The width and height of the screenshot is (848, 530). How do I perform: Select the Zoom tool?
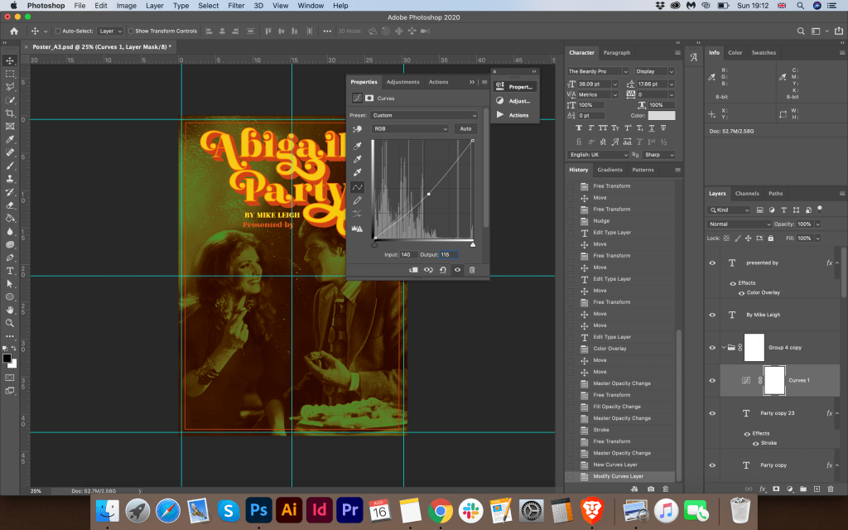tap(10, 323)
